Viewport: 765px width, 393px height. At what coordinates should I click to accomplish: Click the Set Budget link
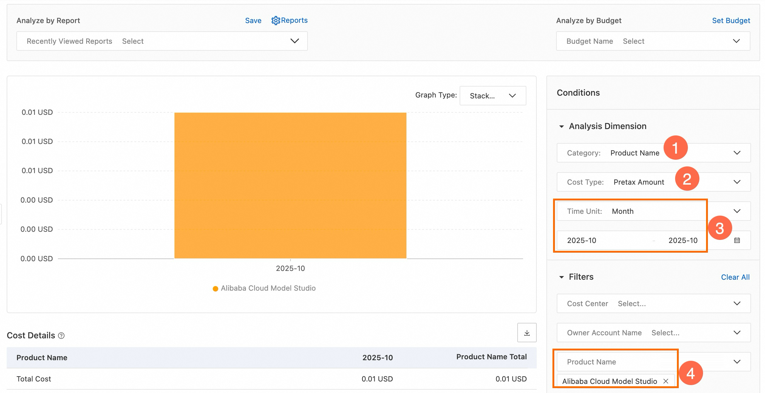click(x=731, y=21)
